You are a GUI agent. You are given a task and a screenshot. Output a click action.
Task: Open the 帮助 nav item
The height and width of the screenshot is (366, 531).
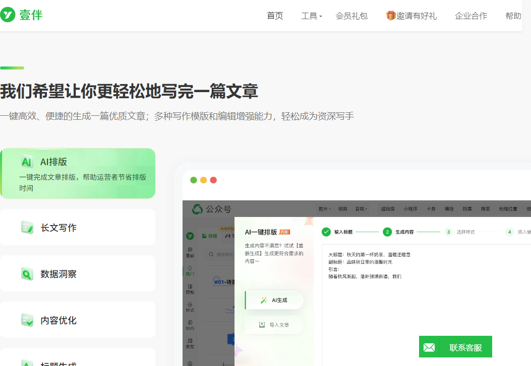tap(513, 16)
